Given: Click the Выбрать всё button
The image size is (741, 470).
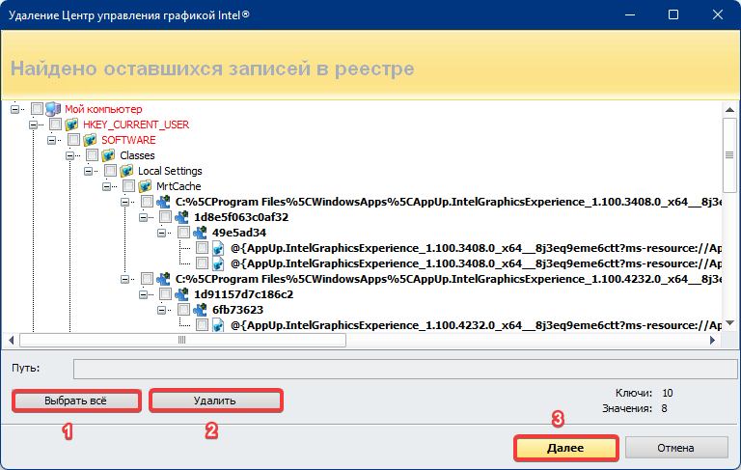Looking at the screenshot, I should (76, 401).
